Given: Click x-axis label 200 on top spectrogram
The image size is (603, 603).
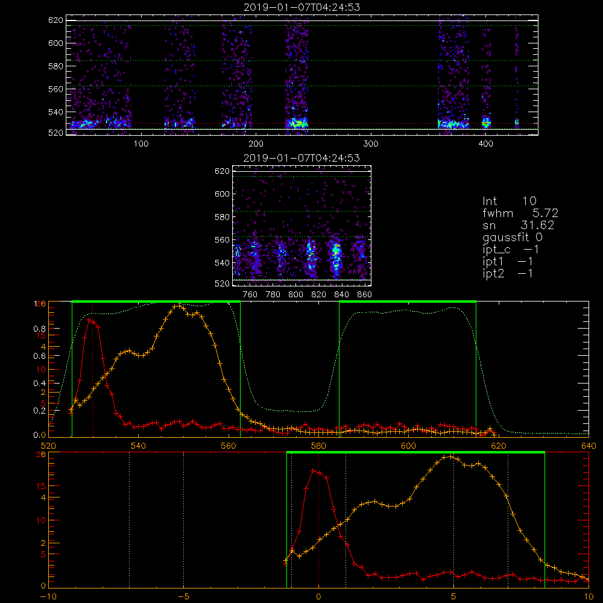Looking at the screenshot, I should click(256, 144).
